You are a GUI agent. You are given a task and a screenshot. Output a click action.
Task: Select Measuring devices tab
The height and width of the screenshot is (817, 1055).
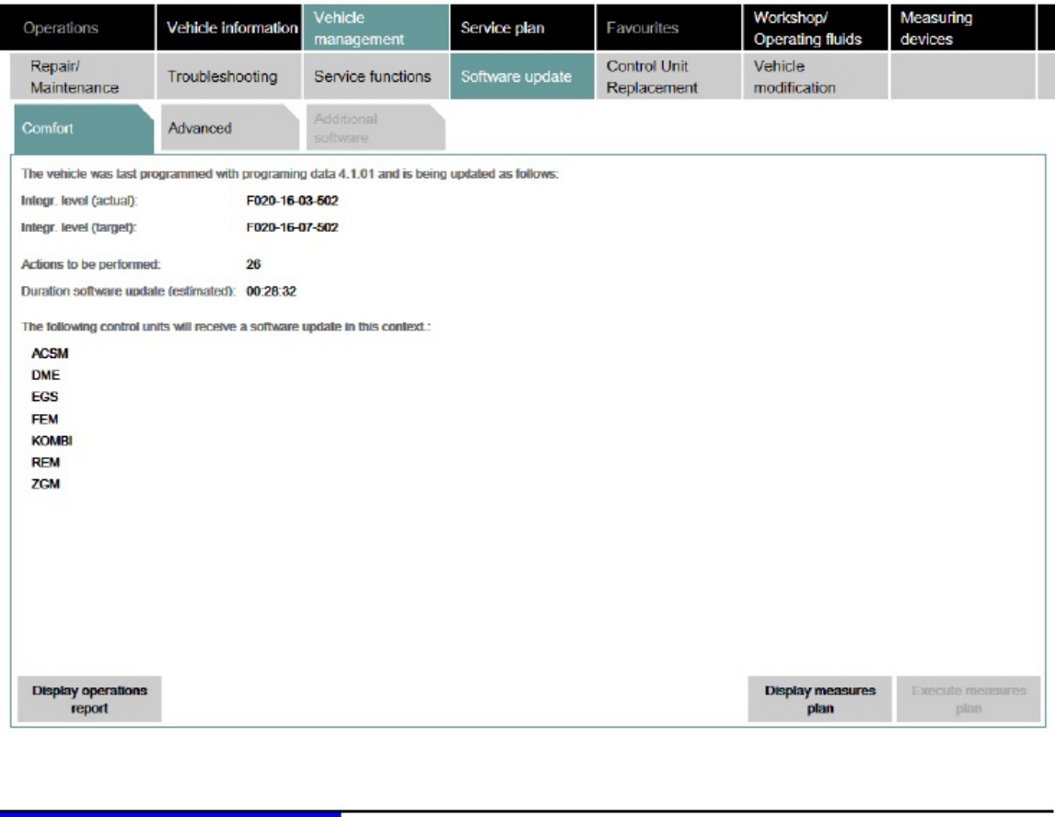pyautogui.click(x=963, y=28)
